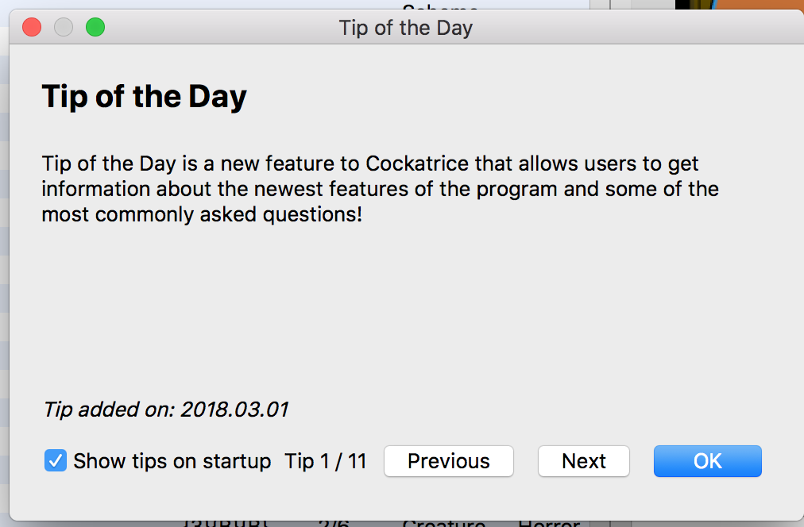Confirm the dialog with the OK button

[x=708, y=461]
